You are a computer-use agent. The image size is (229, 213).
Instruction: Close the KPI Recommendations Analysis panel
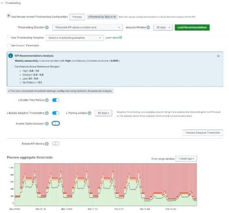point(219,56)
